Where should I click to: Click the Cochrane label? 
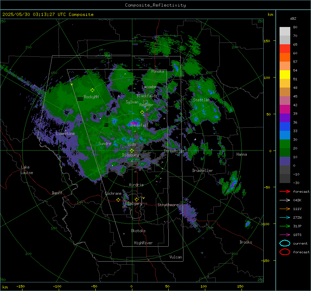113,193
